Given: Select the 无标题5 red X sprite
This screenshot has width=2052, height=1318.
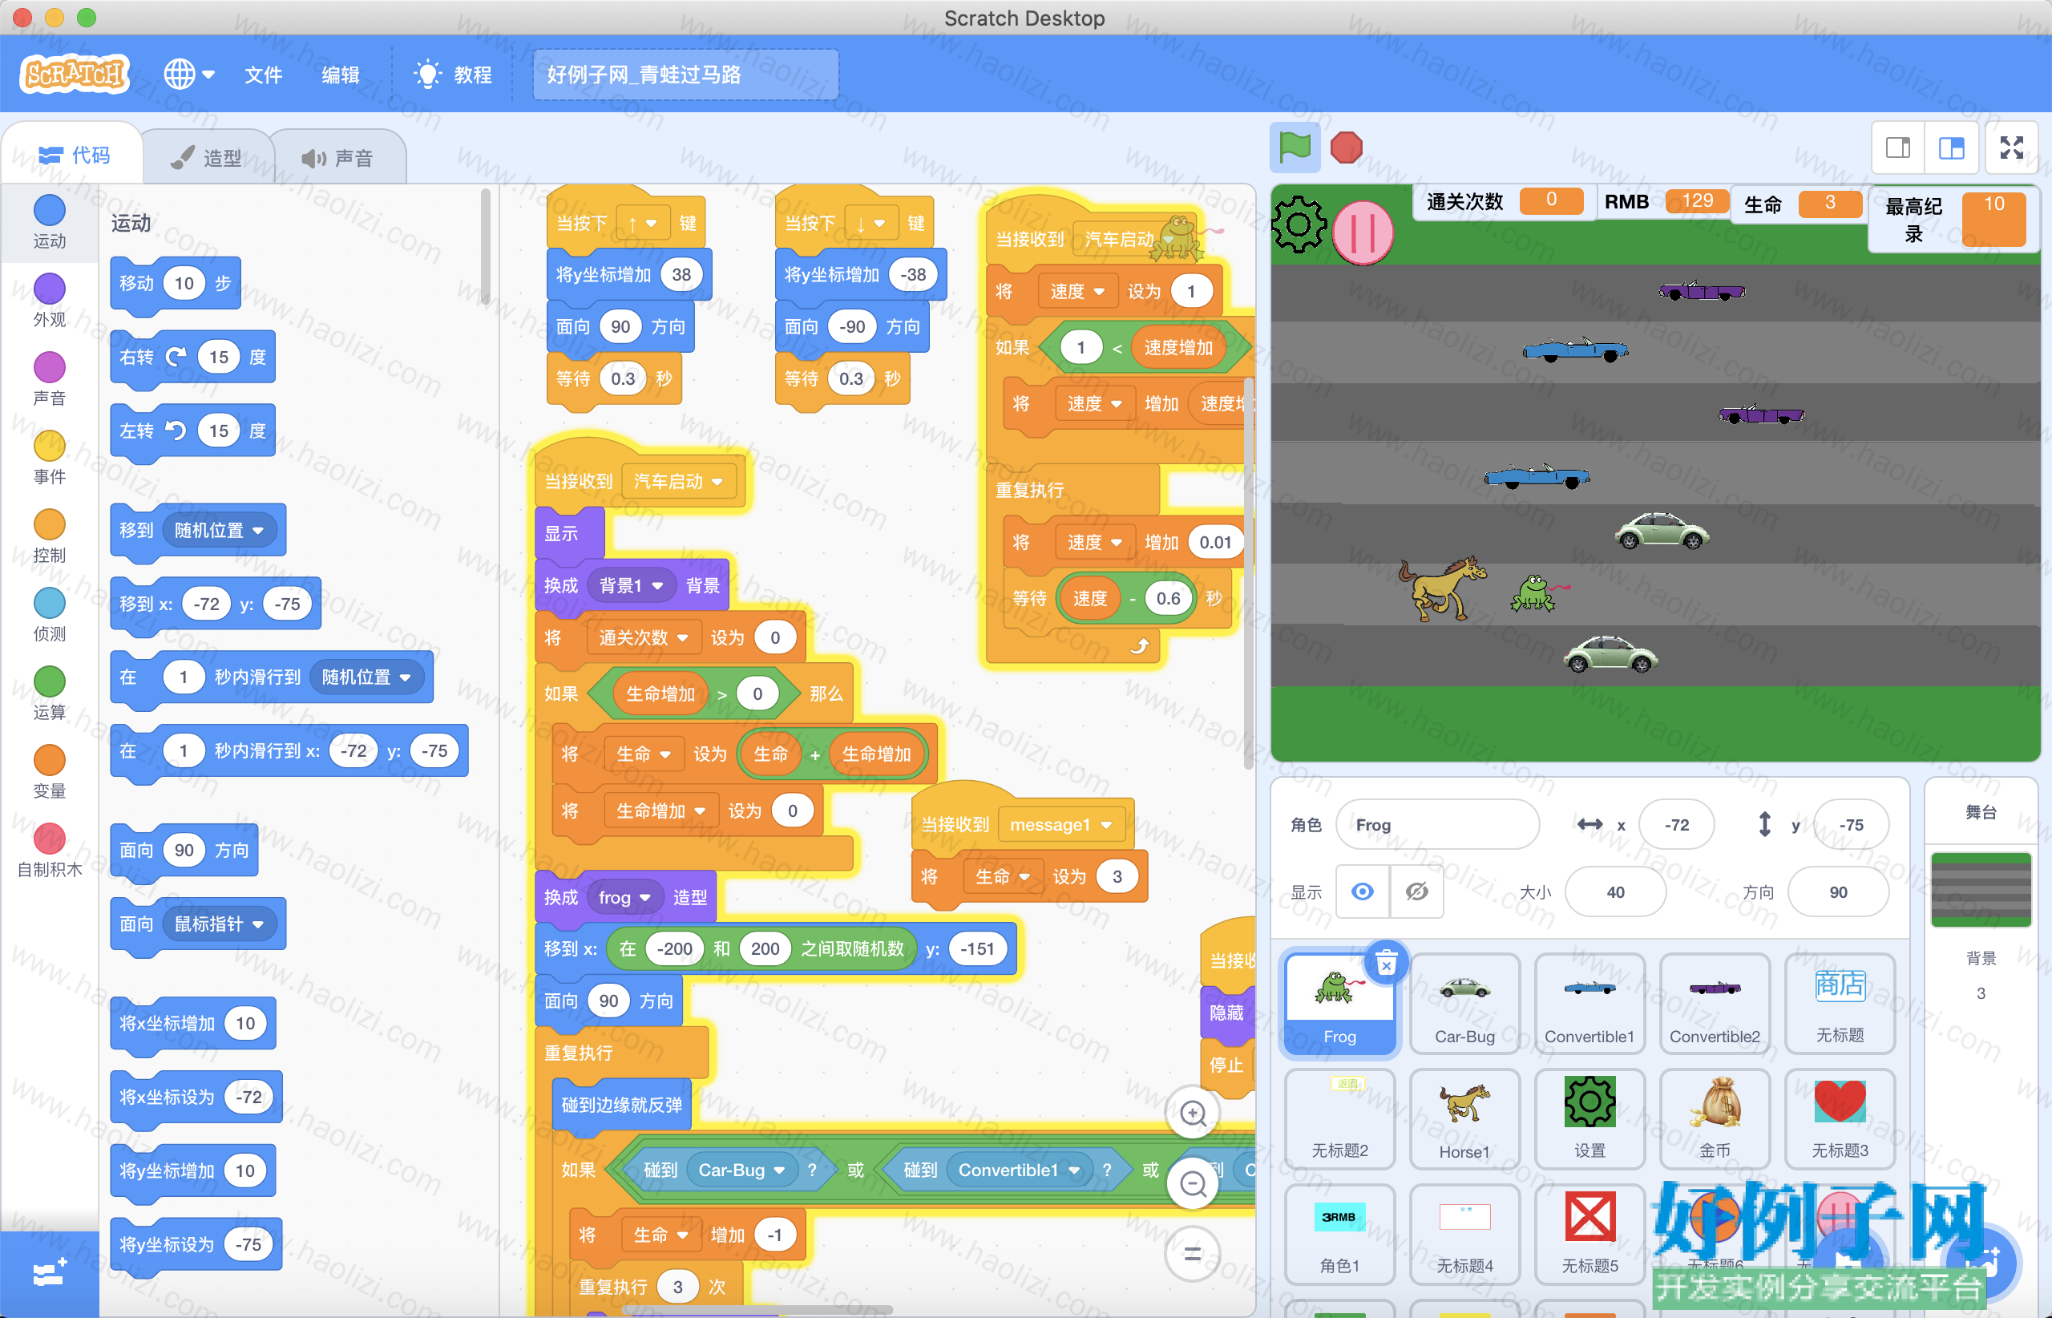Looking at the screenshot, I should (x=1590, y=1233).
